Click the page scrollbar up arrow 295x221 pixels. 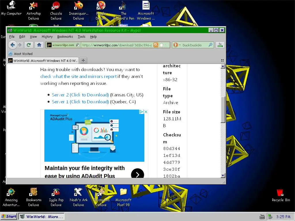[223, 66]
